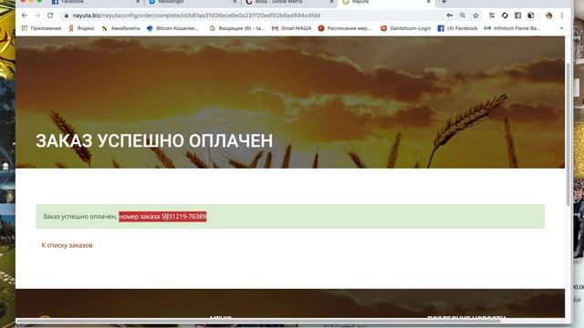Click the К списку заказов link
This screenshot has width=584, height=328.
point(67,245)
